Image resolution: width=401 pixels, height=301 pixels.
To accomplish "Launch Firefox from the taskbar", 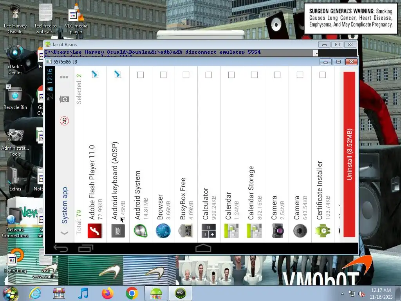I will [x=108, y=293].
